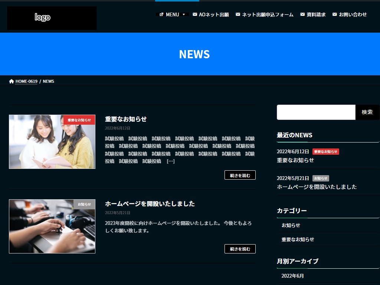Image resolution: width=380 pixels, height=285 pixels.
Task: Go to the 資料請求 page
Action: 313,14
